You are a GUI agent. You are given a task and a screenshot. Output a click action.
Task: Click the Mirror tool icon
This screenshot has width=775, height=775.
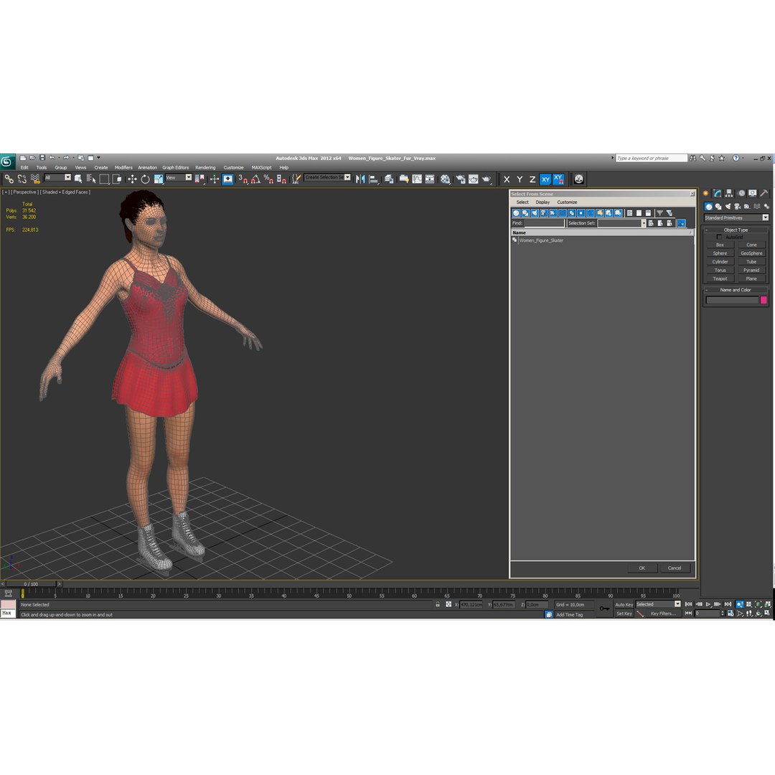360,179
